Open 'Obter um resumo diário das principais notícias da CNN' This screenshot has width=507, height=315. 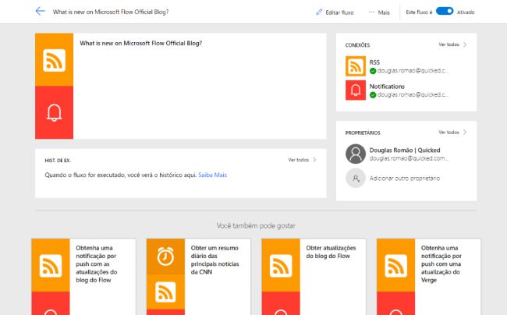(214, 260)
